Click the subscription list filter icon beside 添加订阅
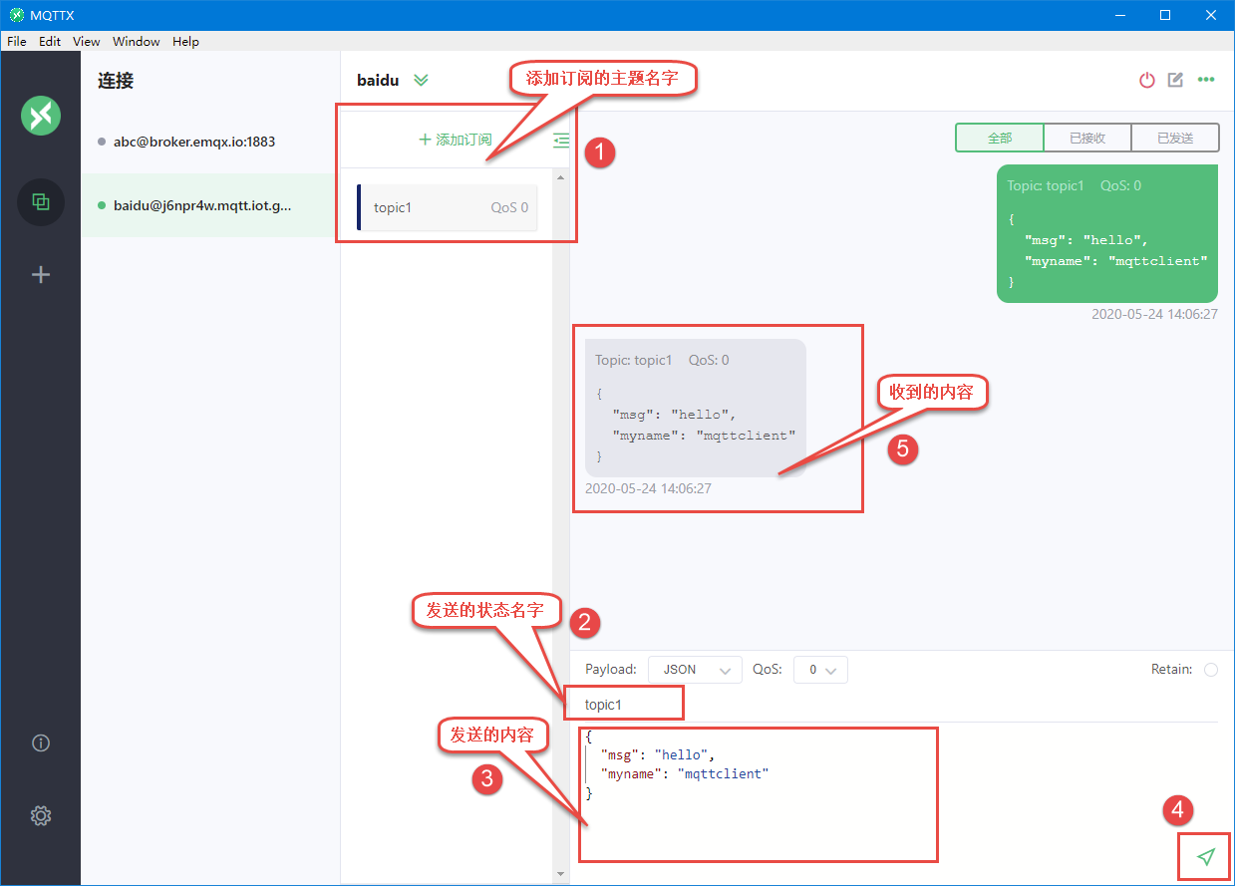 tap(560, 140)
